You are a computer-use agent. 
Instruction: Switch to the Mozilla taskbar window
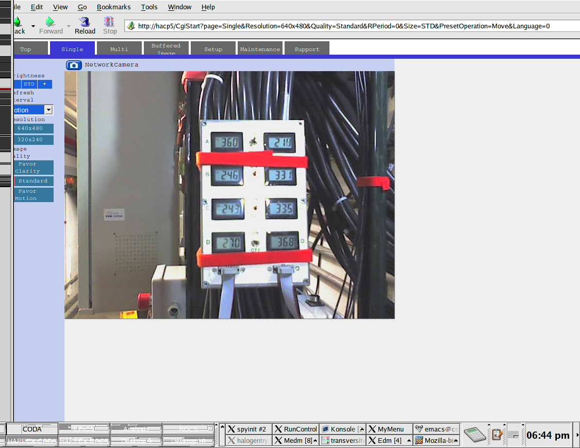click(x=437, y=441)
